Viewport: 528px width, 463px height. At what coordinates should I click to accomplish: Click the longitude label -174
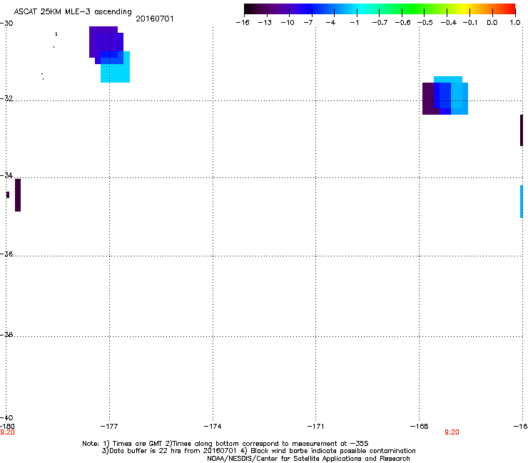(x=213, y=427)
